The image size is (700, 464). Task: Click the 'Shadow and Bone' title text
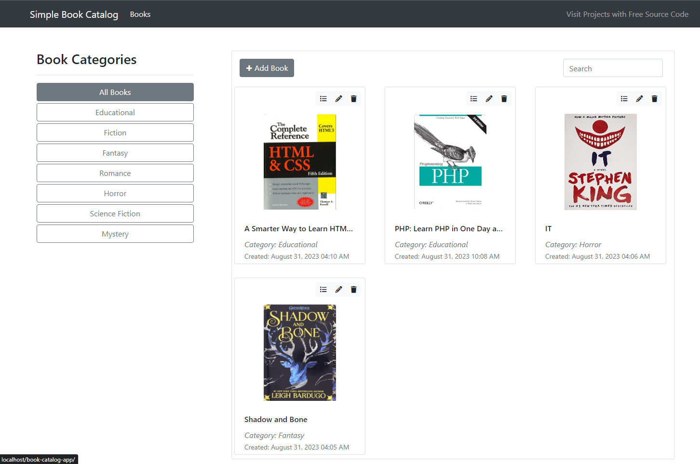click(x=276, y=420)
